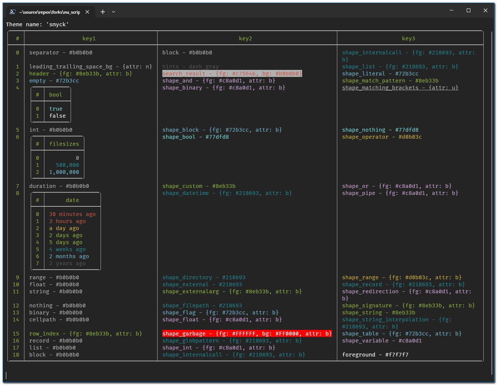Click the shape_pipe entry
Screen dimensions: 497x385
coord(400,193)
